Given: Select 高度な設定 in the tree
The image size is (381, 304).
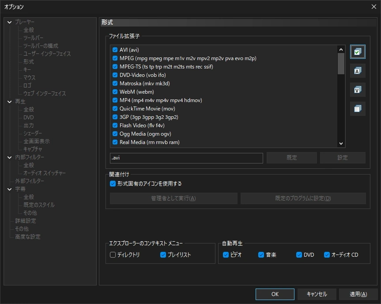Looking at the screenshot, I should pyautogui.click(x=28, y=237).
